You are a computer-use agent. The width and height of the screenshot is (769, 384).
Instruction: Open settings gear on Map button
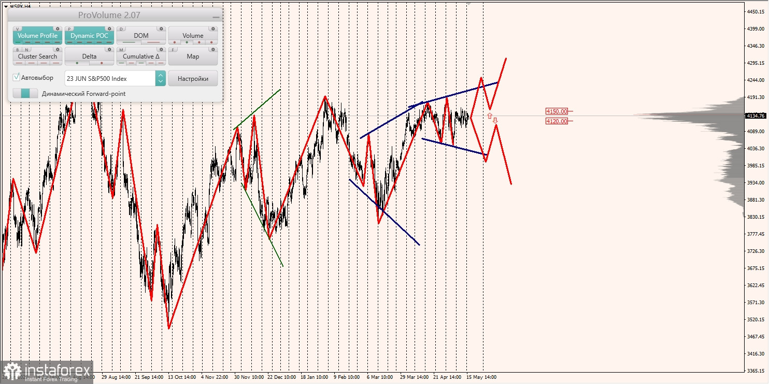(213, 50)
